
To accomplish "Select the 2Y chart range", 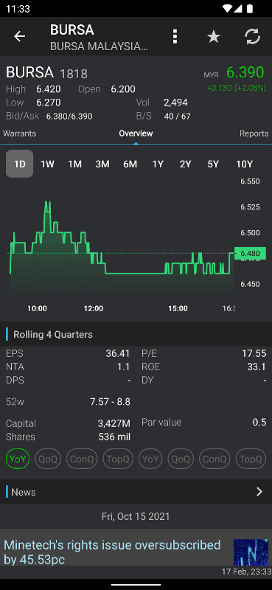I will point(185,164).
